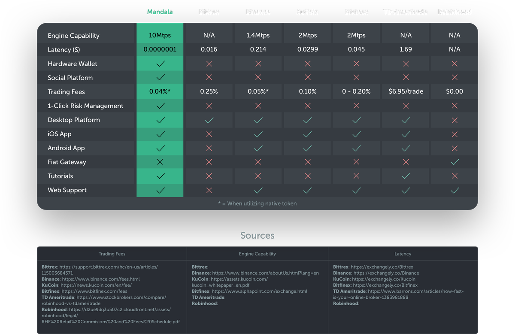Click Bitfinex's Android App checkmark
The height and width of the screenshot is (334, 515).
(356, 148)
